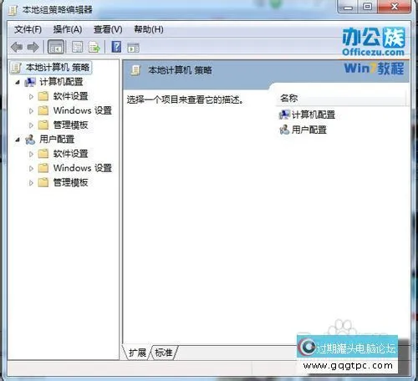Toggle the show/hide action pane icon
This screenshot has height=381, width=418.
133,48
